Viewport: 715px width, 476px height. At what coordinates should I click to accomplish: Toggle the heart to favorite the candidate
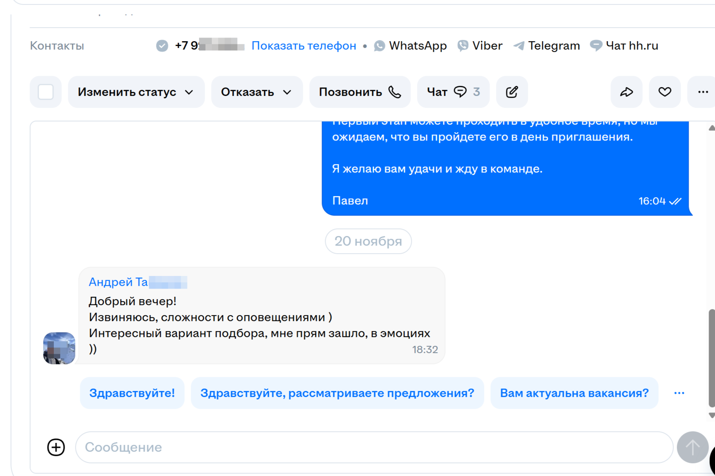[664, 92]
